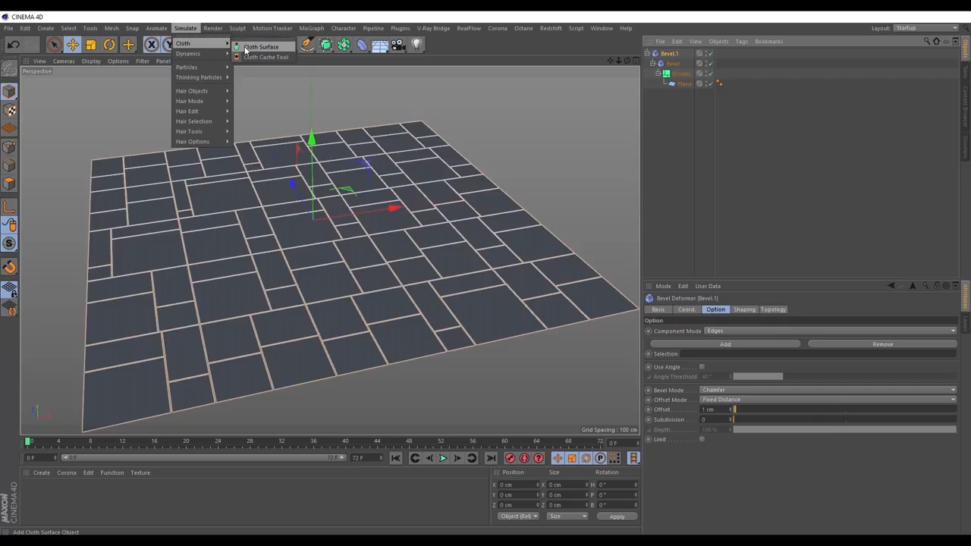The width and height of the screenshot is (971, 546).
Task: Collapse the Bevel child tree node
Action: [652, 64]
